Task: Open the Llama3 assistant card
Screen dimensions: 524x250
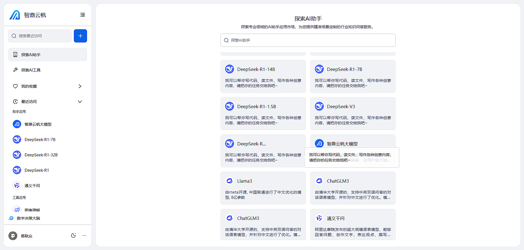Action: (263, 188)
